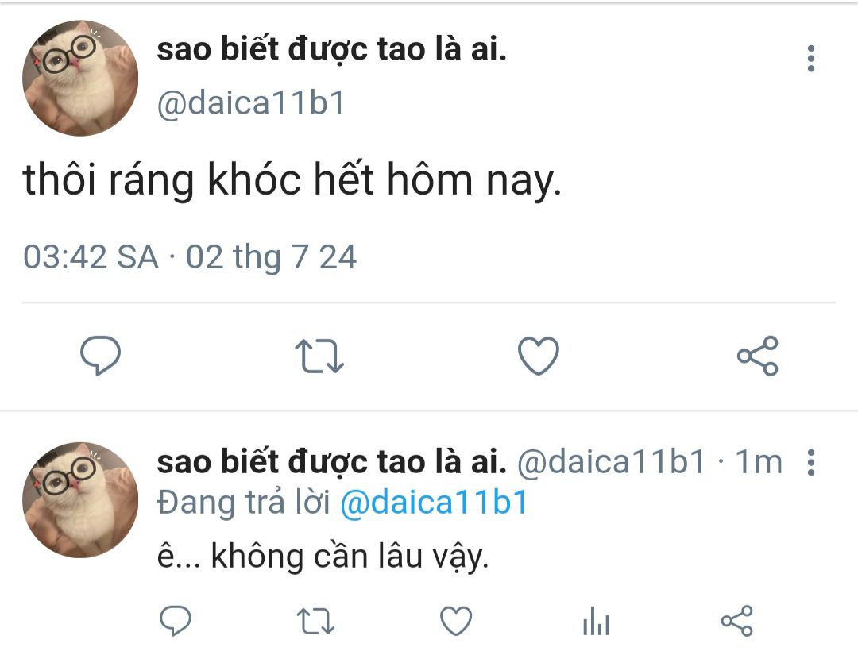Retweet the main tweet

point(319,356)
